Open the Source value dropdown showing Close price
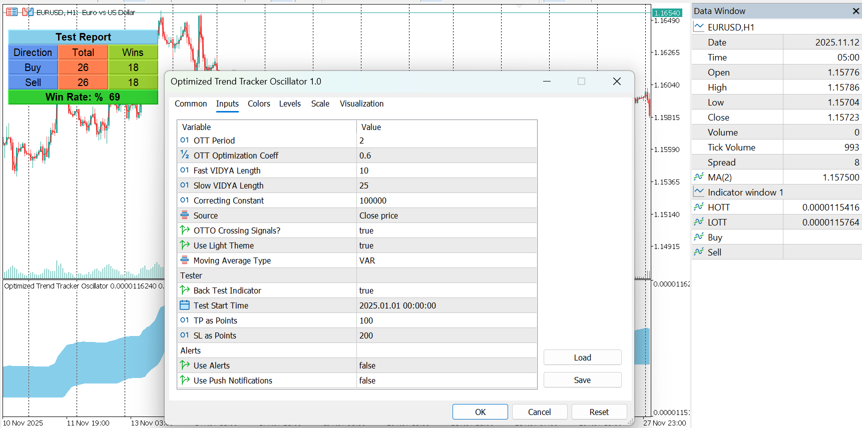This screenshot has height=428, width=862. (x=447, y=215)
